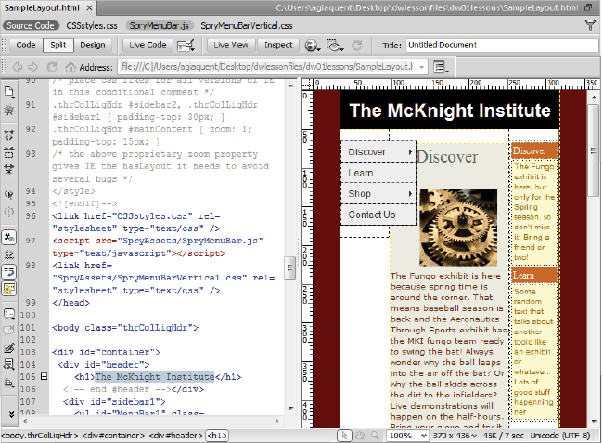Select the Zoom magnifier tool in status bar

tap(374, 435)
